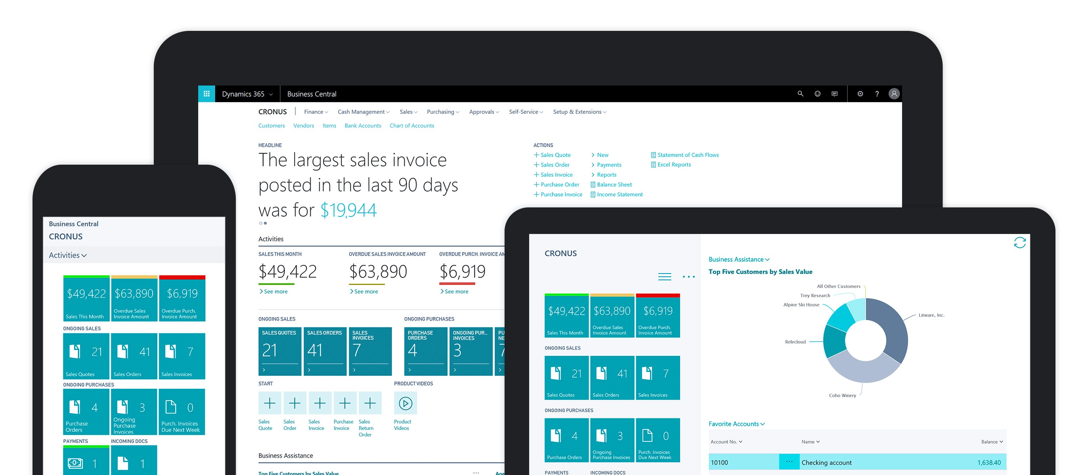Open the settings gear icon

click(x=860, y=94)
